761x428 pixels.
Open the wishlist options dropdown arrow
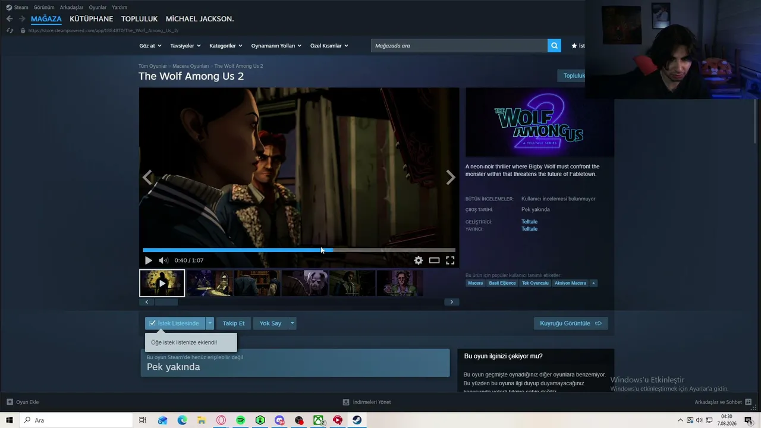[x=209, y=323]
